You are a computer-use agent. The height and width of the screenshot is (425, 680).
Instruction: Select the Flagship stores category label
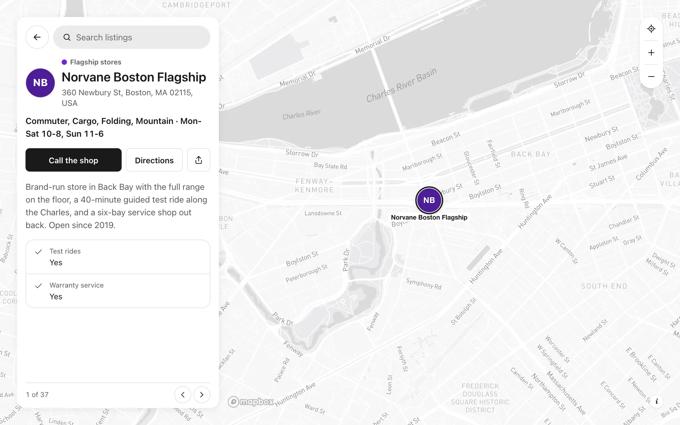tap(96, 62)
